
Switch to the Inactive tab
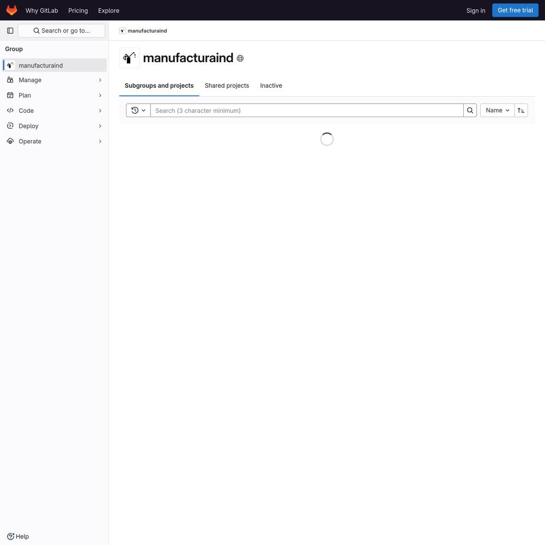tap(271, 86)
